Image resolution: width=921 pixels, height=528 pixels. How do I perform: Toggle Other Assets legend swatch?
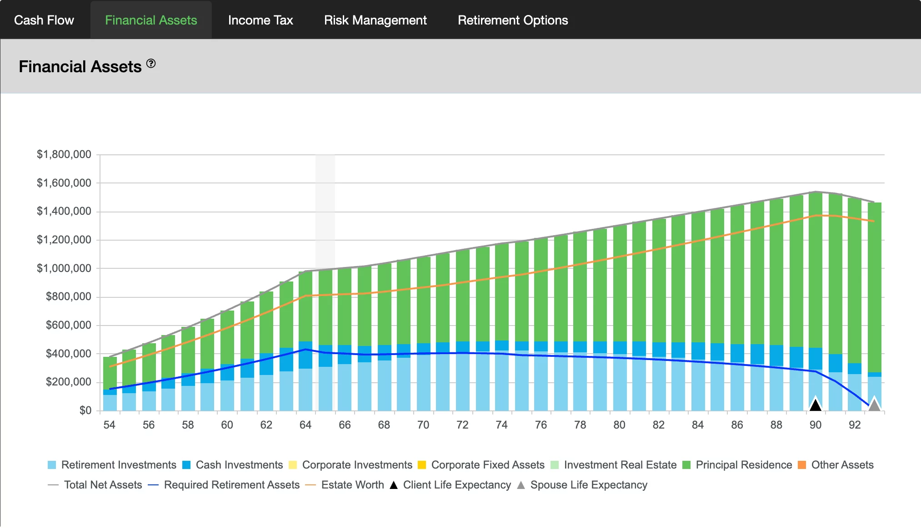coord(802,465)
